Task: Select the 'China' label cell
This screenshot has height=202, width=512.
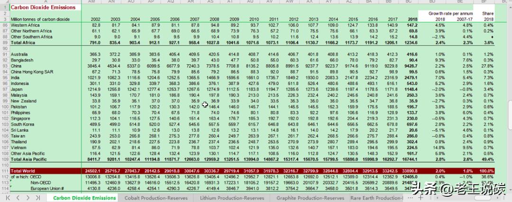Action: (x=46, y=66)
